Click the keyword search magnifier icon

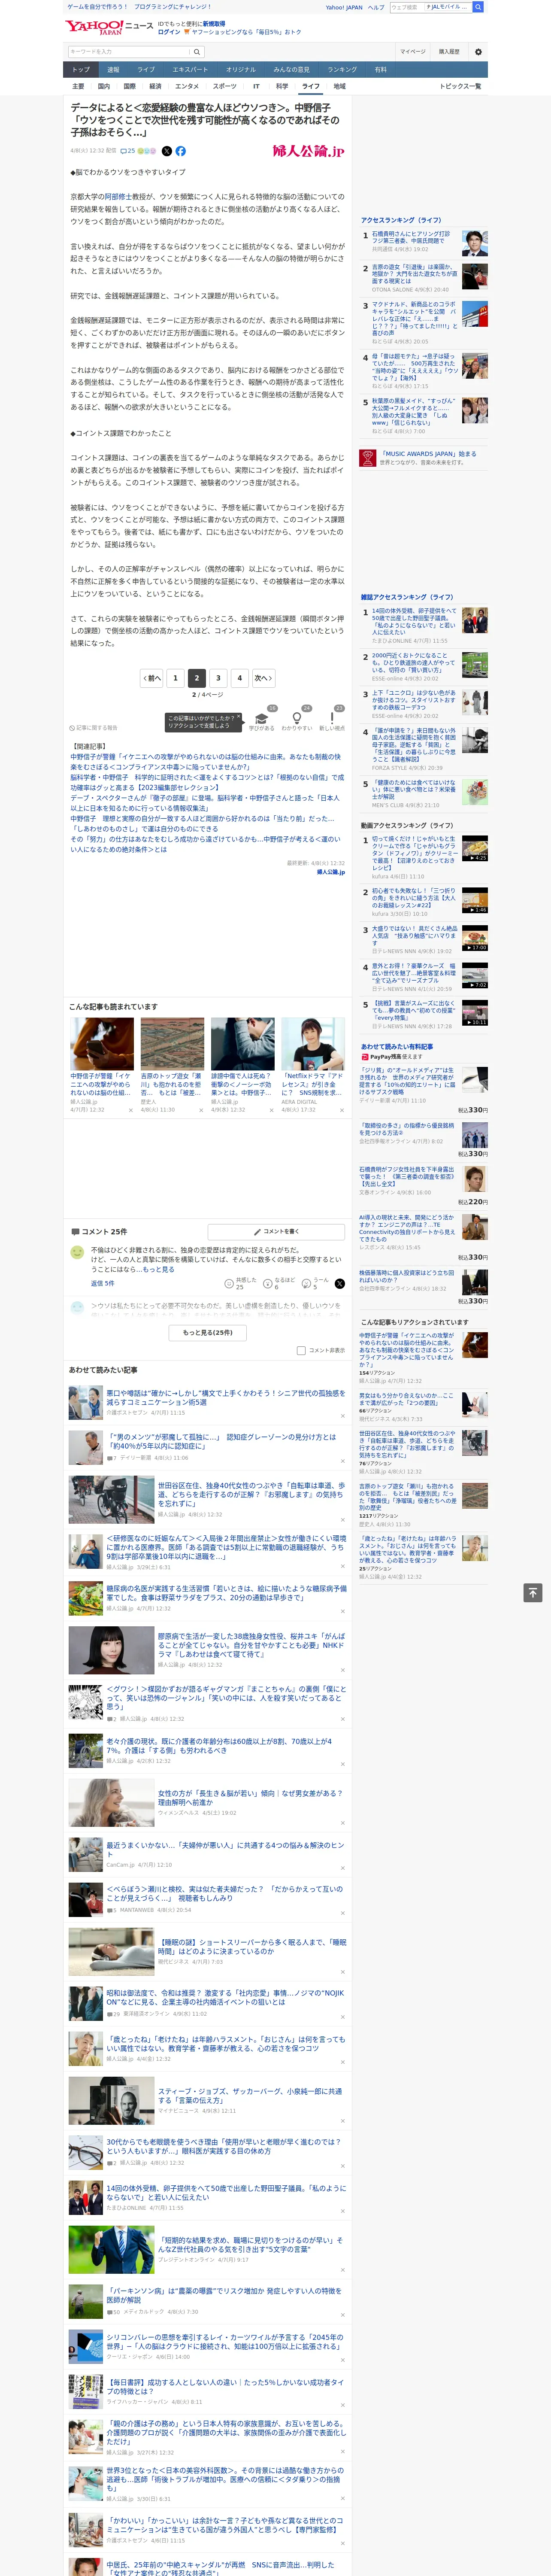(197, 51)
